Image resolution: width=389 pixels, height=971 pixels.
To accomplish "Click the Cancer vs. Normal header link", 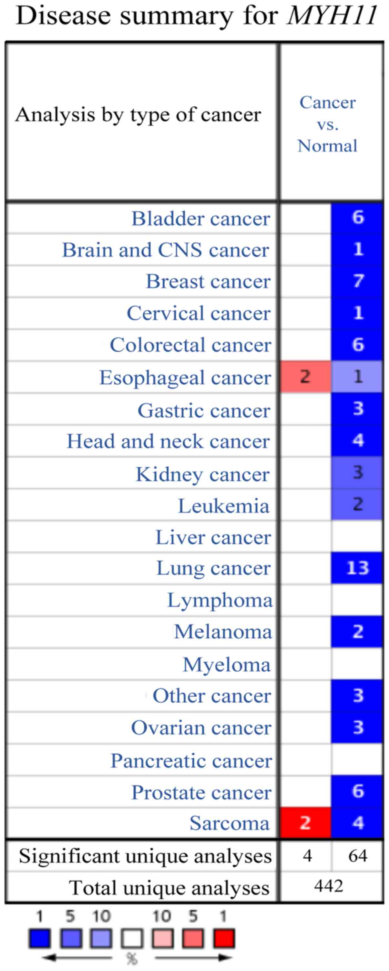I will tap(327, 124).
